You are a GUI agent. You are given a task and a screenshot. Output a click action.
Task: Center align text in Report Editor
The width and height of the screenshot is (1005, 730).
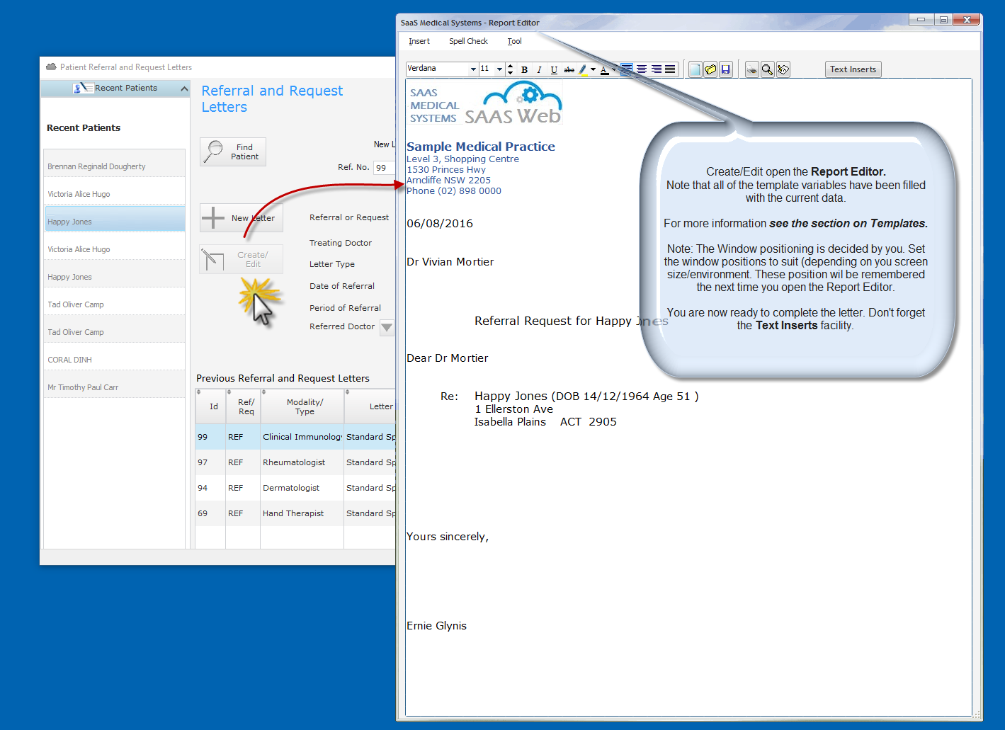(642, 69)
